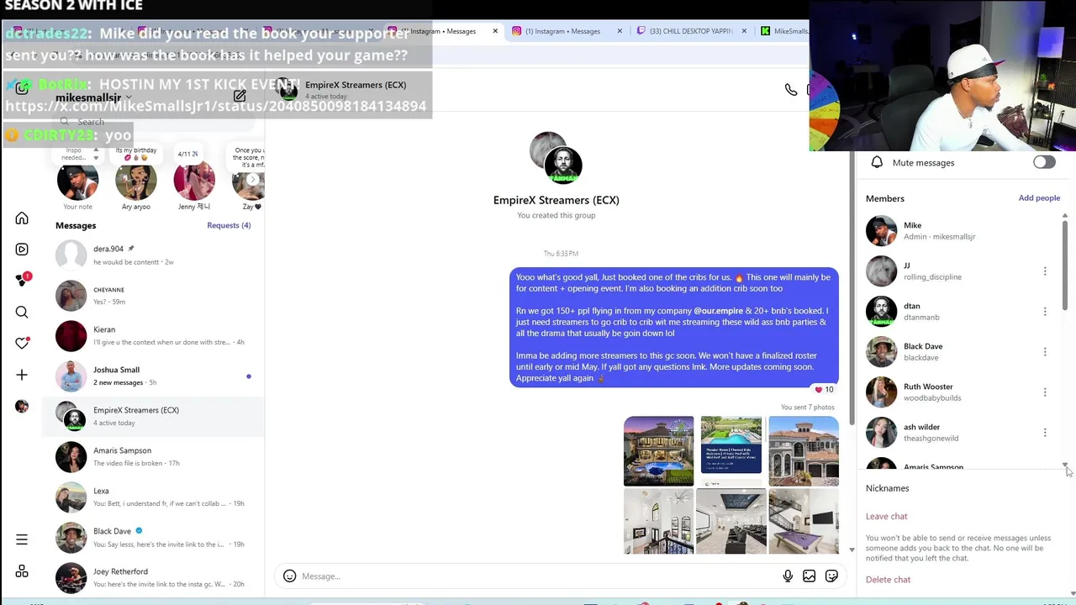
Task: Open the @our.empire mention in the message
Action: pyautogui.click(x=718, y=311)
